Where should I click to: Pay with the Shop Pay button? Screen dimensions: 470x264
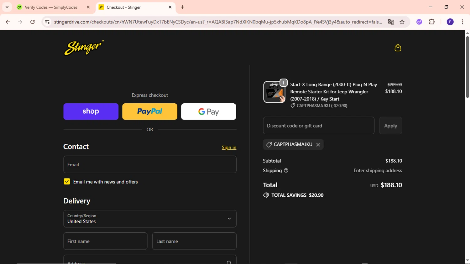pos(91,111)
